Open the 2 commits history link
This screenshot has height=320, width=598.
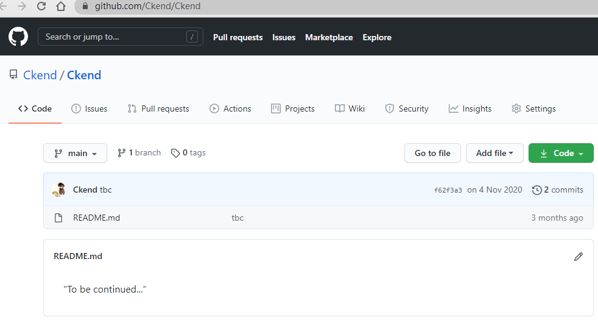(x=558, y=190)
